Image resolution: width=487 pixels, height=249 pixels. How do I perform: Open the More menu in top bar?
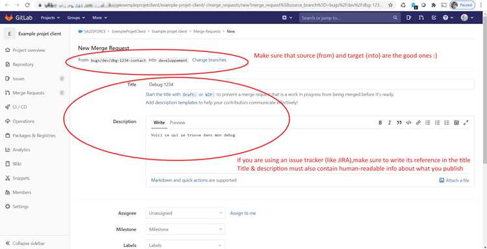pyautogui.click(x=100, y=18)
